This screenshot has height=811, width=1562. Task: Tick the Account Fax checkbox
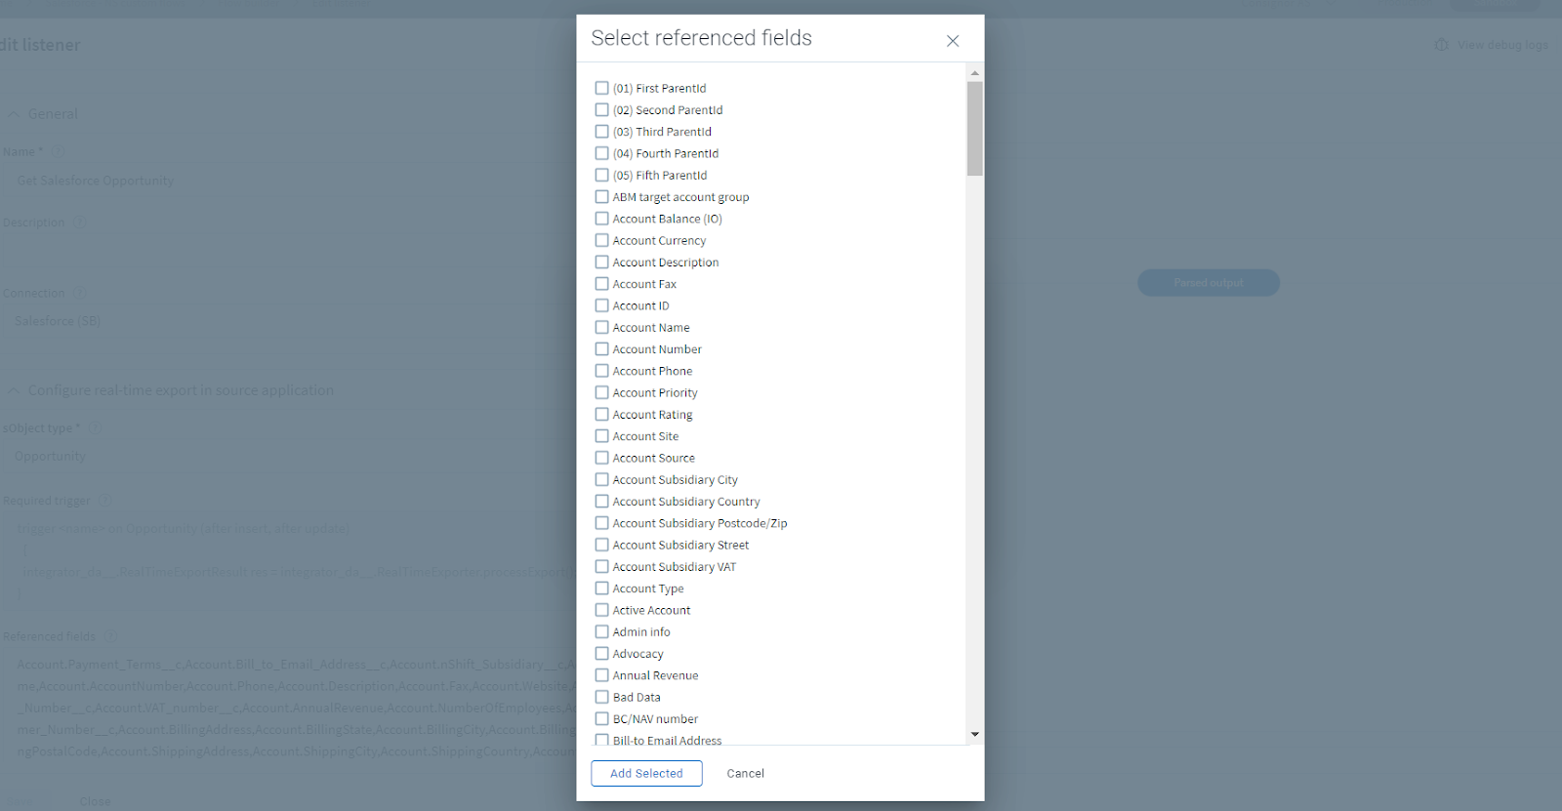[601, 284]
